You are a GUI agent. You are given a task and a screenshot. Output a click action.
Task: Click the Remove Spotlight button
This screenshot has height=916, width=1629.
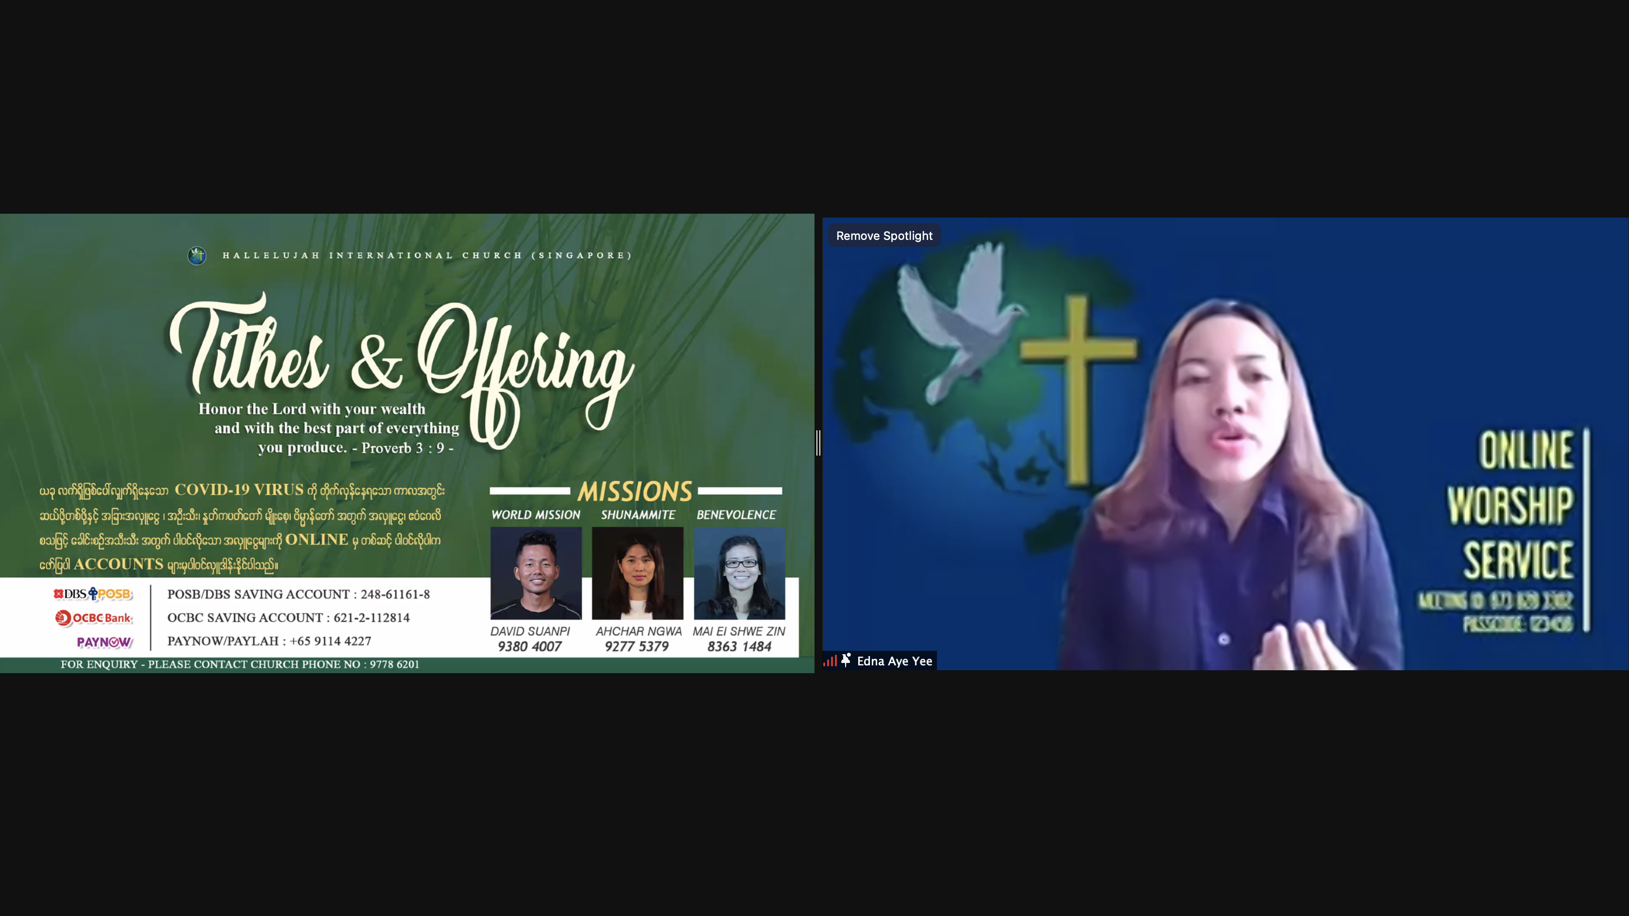884,236
